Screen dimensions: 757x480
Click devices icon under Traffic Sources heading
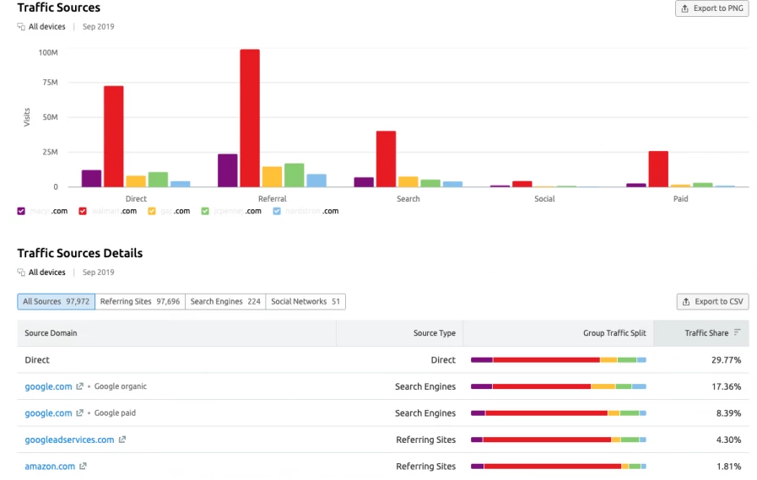point(21,27)
